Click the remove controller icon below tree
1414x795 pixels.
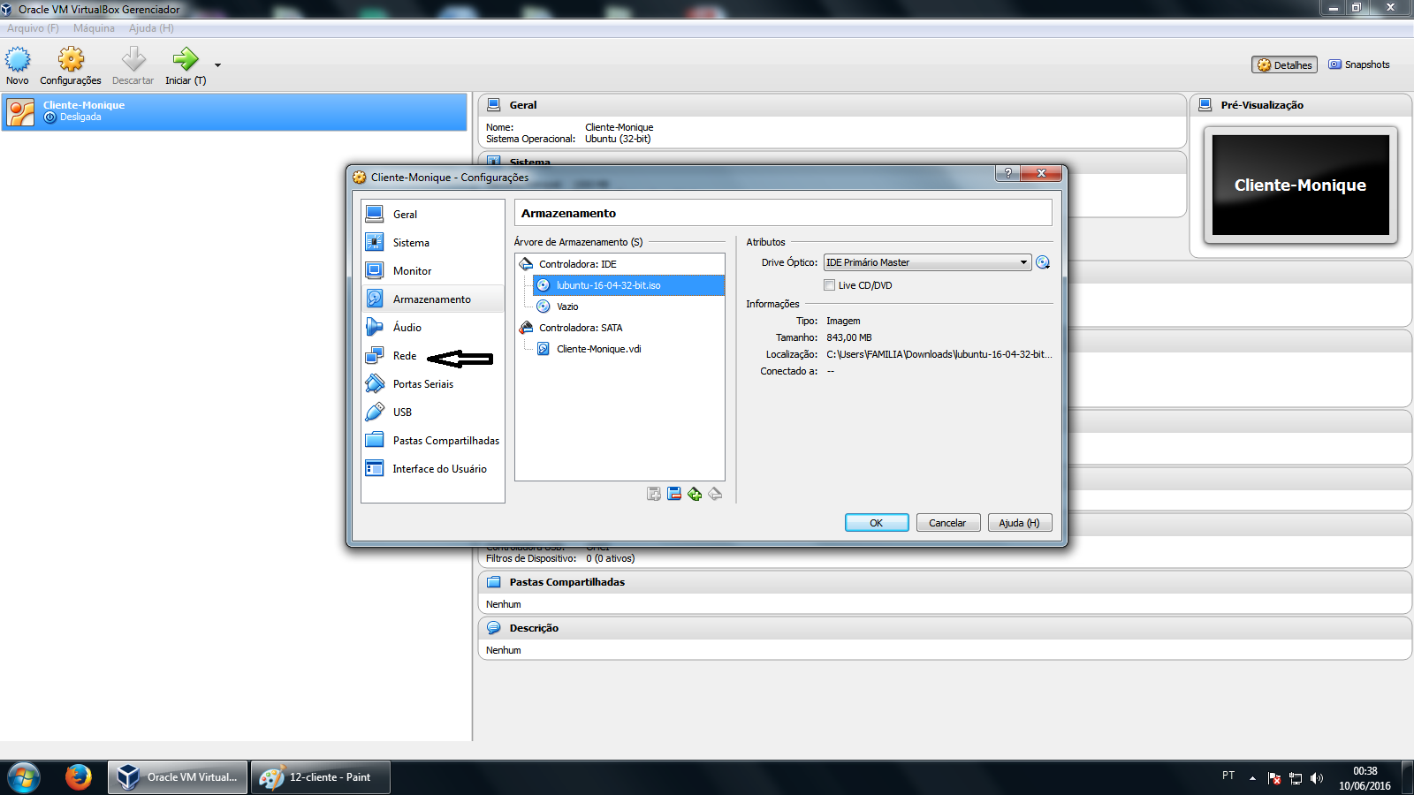click(674, 494)
